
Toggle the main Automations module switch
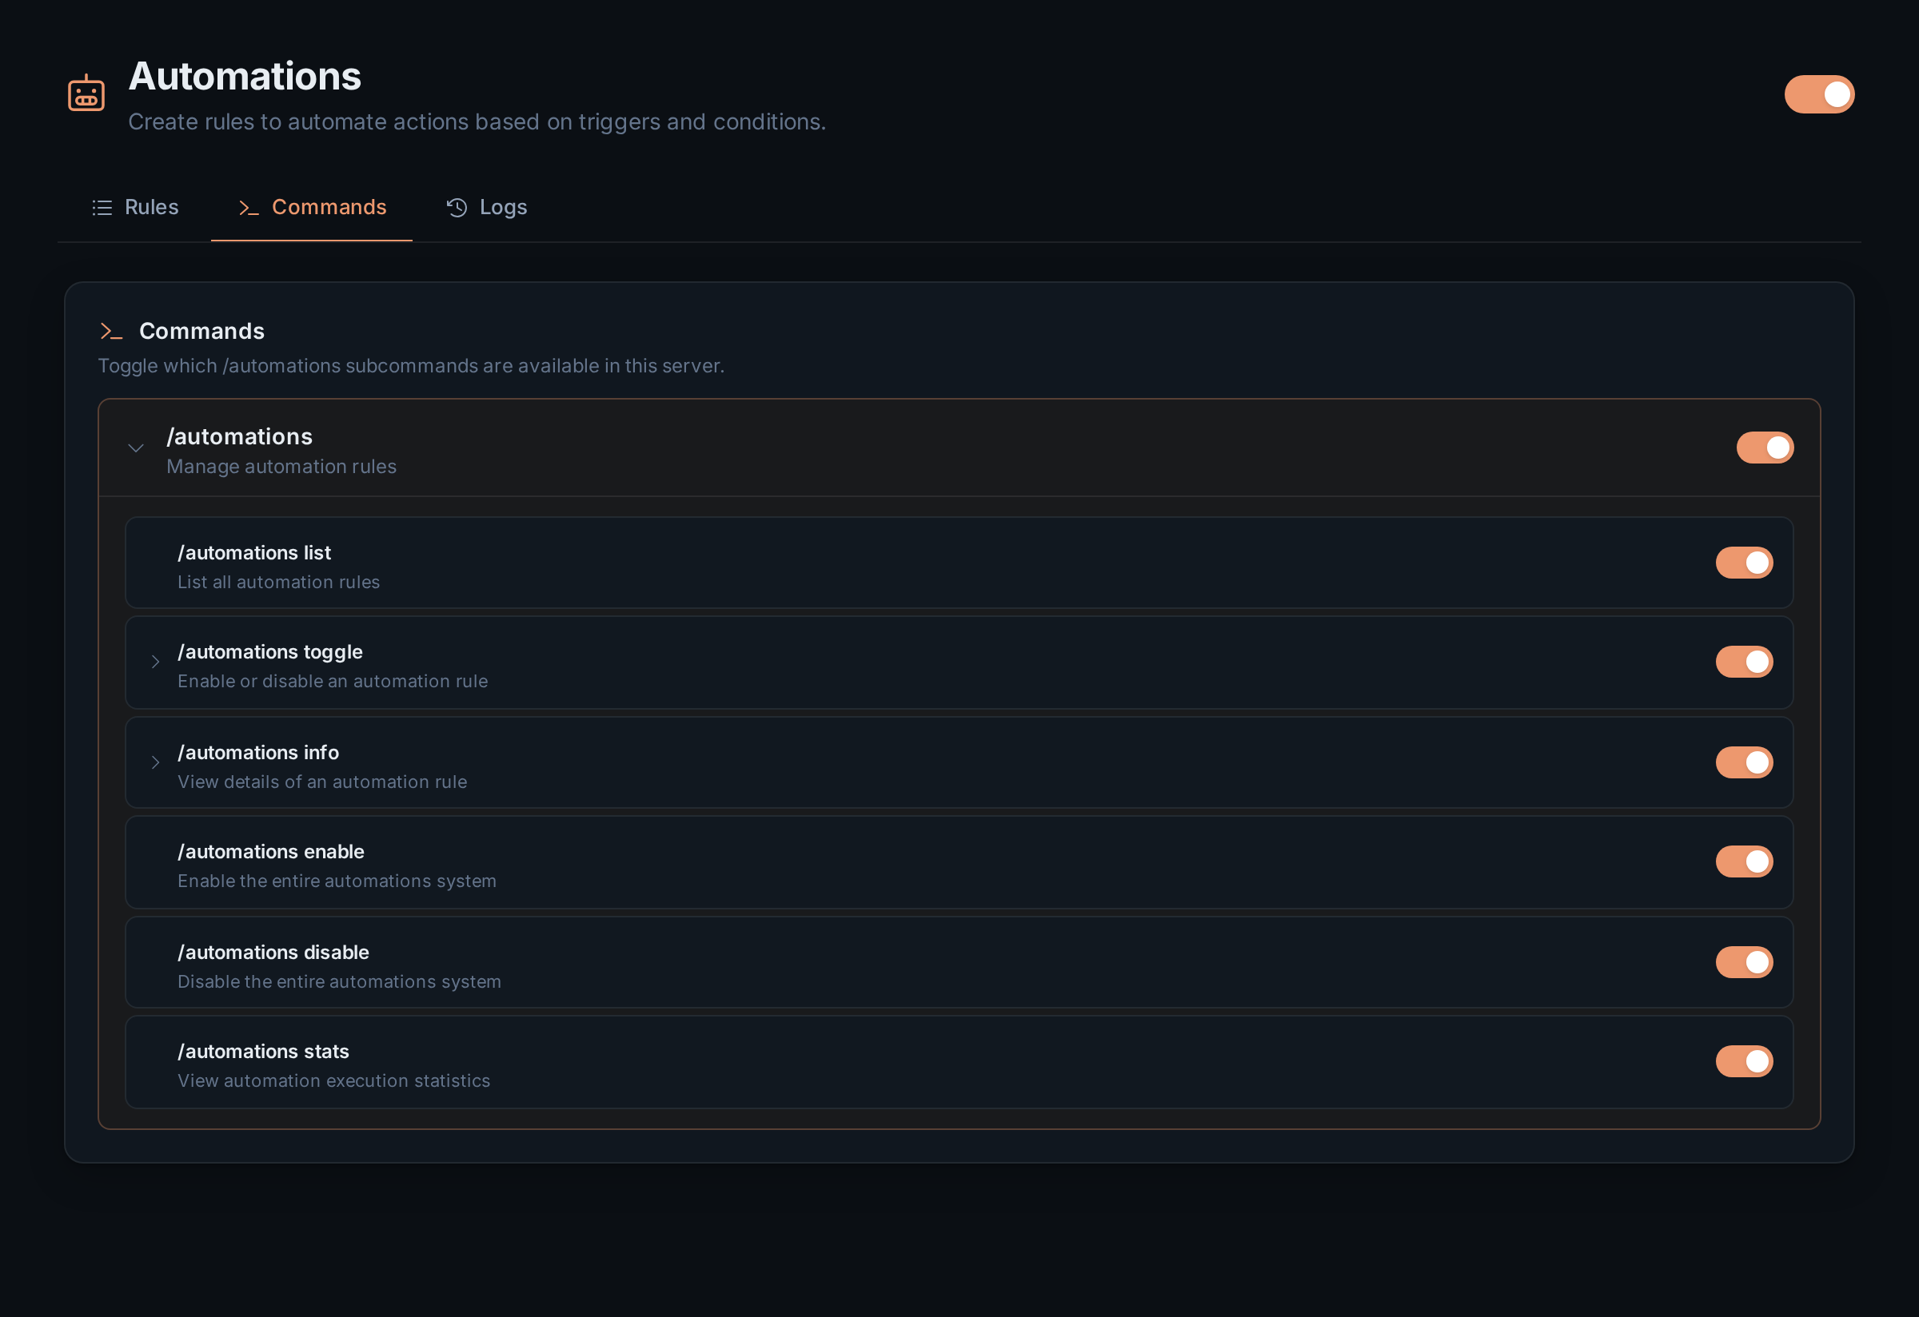pos(1819,95)
